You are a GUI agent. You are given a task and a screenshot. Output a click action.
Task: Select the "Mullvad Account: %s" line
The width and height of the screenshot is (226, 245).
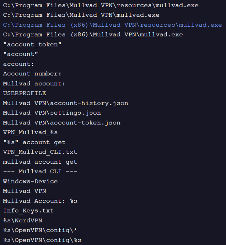pyautogui.click(x=40, y=201)
